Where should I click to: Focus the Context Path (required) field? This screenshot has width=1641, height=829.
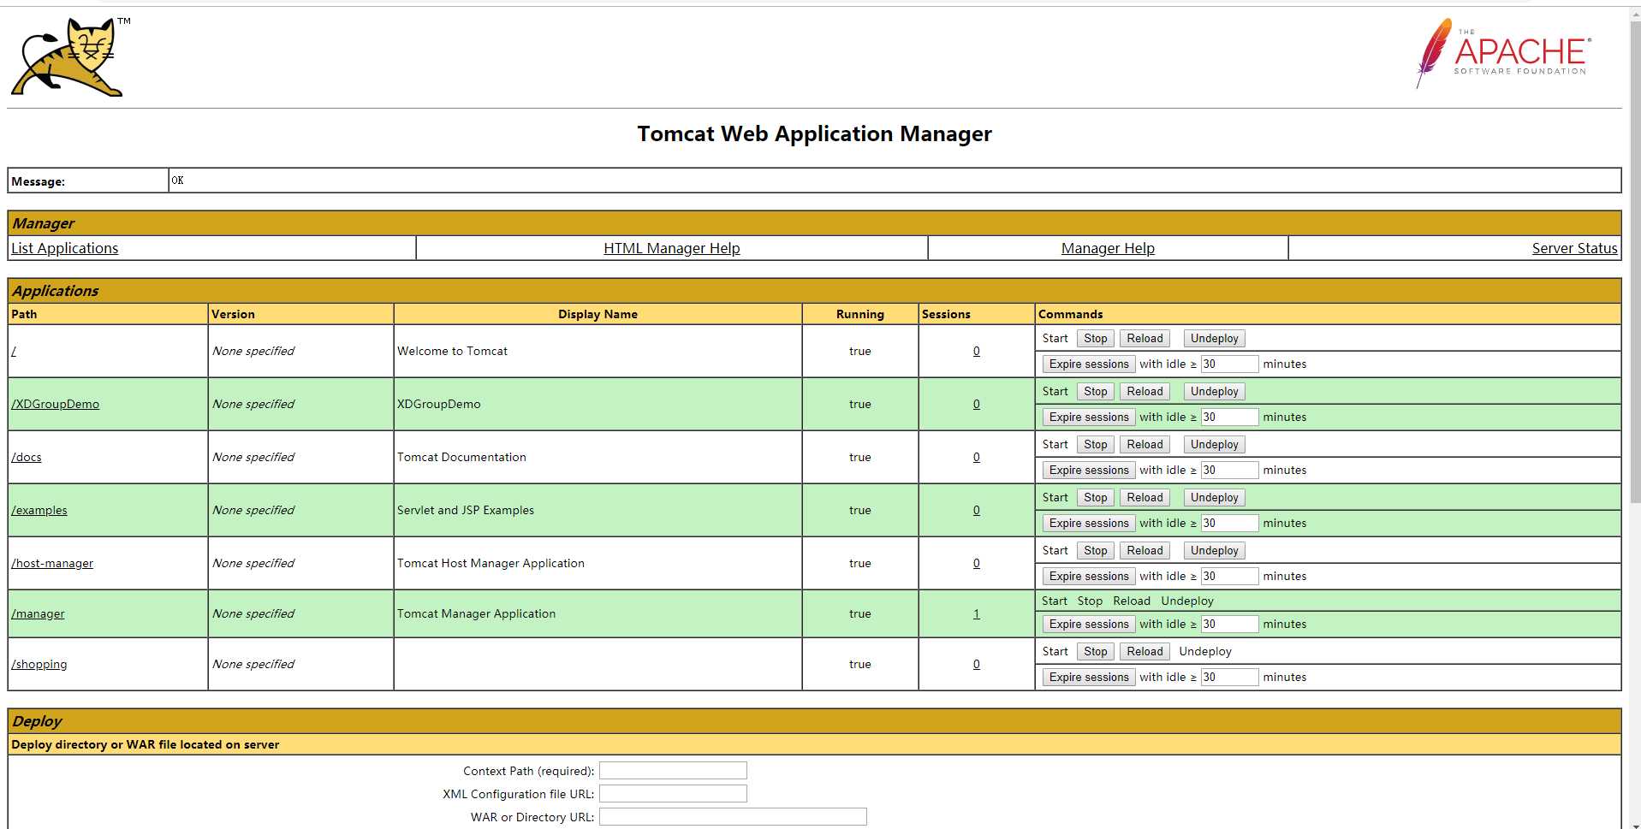click(673, 771)
